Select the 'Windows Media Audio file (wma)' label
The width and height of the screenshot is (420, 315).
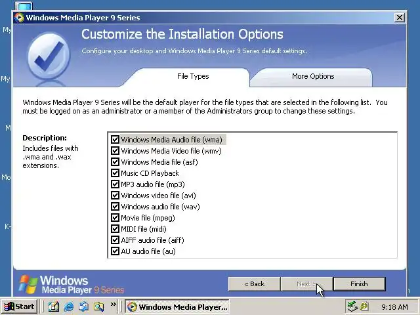pyautogui.click(x=171, y=140)
